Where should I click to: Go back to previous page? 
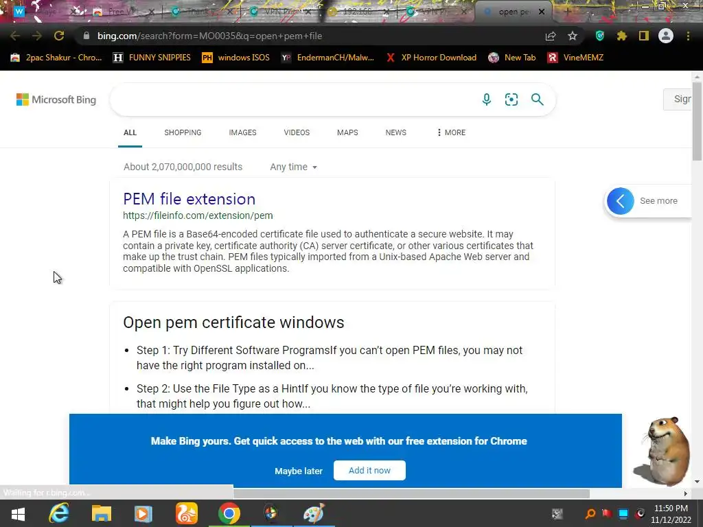[15, 36]
